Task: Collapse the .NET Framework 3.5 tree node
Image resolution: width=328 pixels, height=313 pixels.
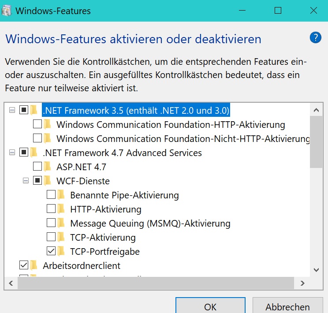Action: coord(12,110)
